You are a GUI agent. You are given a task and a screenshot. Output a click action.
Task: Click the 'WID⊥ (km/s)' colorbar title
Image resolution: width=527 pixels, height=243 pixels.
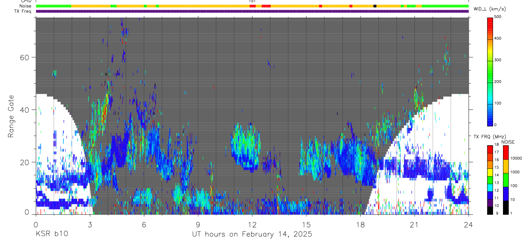pyautogui.click(x=490, y=9)
